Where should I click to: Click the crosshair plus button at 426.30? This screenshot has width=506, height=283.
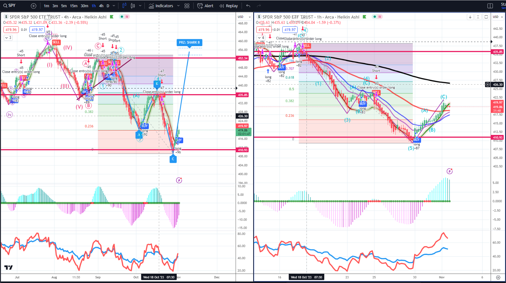pyautogui.click(x=488, y=84)
